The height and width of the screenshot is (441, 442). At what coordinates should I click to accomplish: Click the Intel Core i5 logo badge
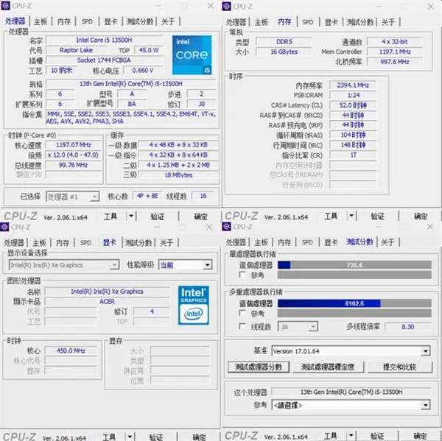(x=192, y=55)
